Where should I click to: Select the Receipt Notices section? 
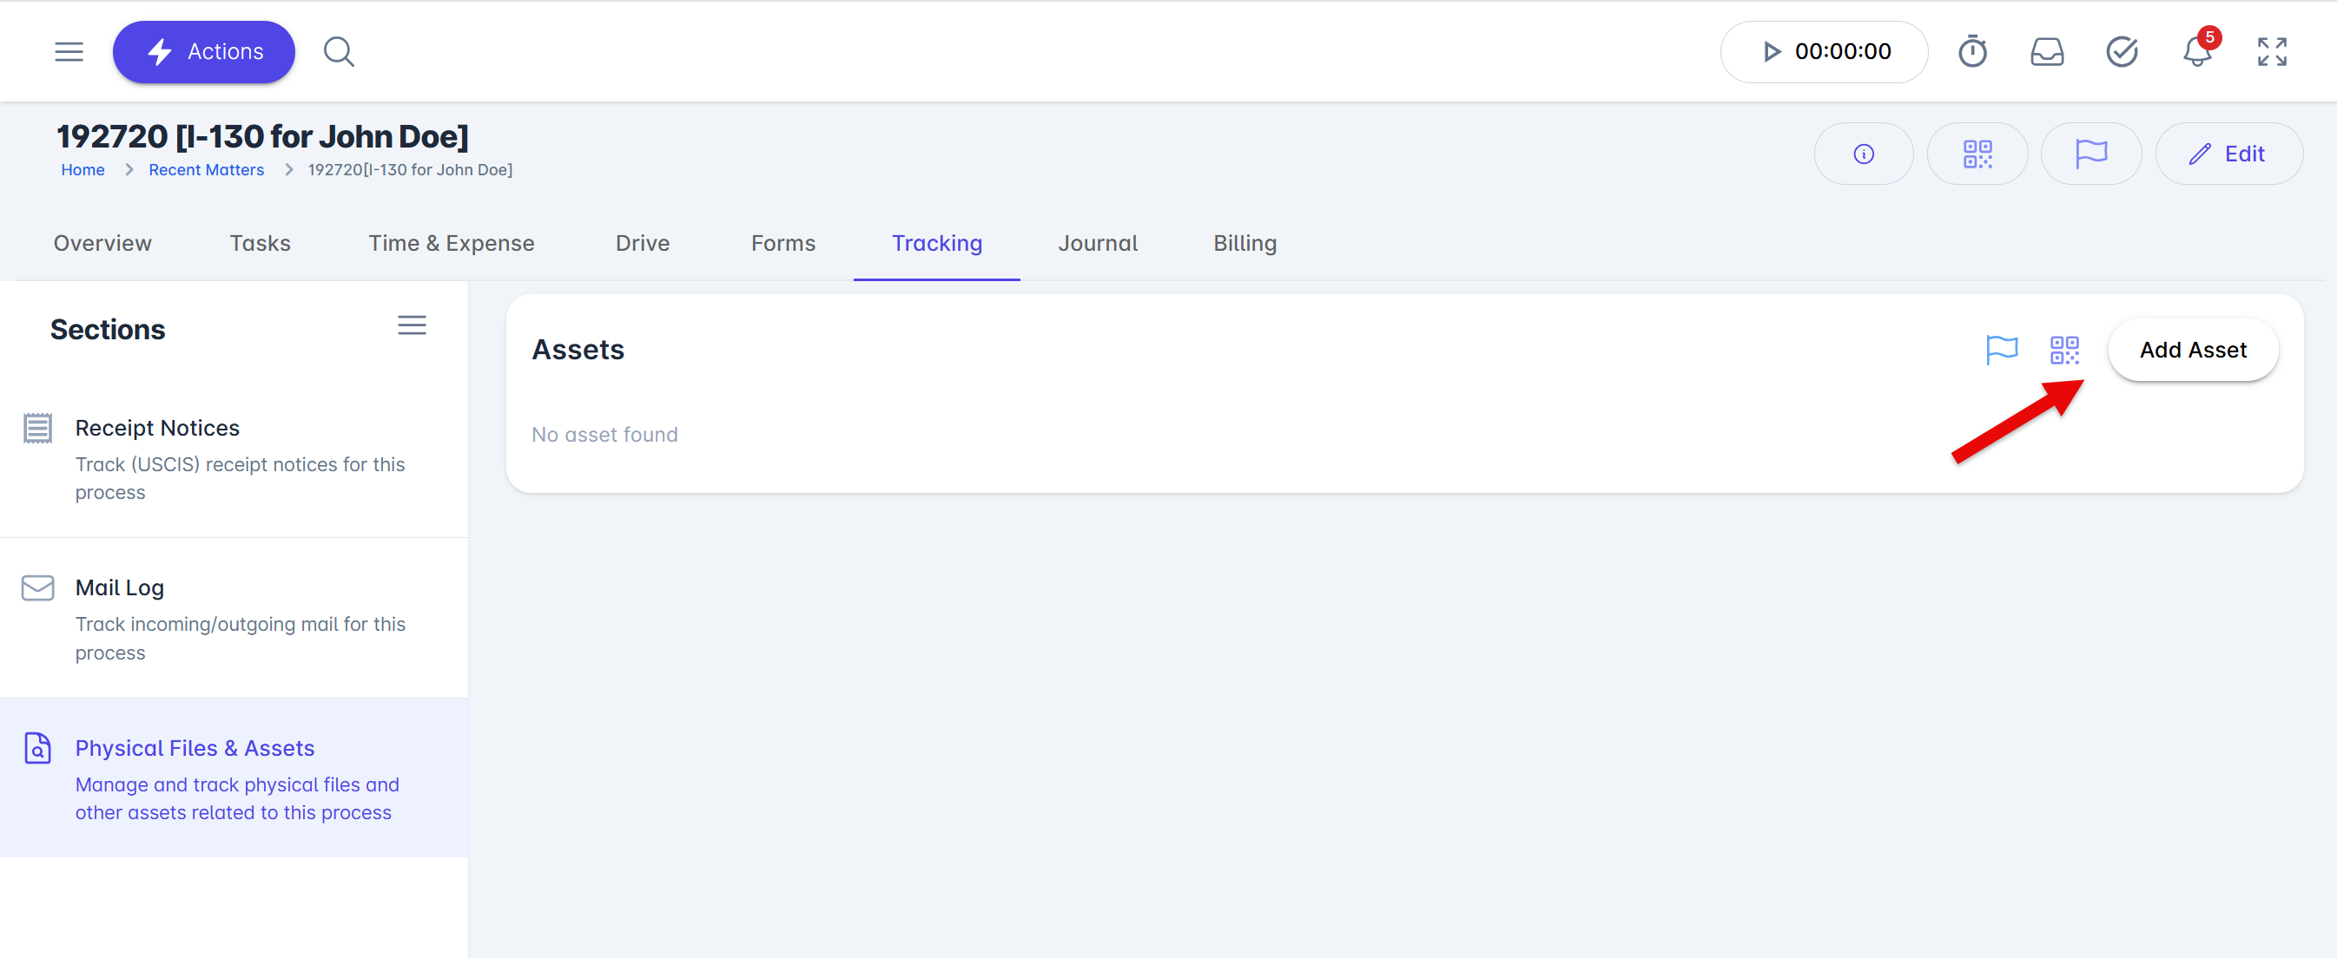(x=157, y=428)
